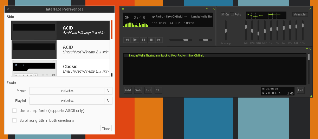Click the mini Play icon in playlist window
Image resolution: width=318 pixels, height=139 pixels.
coord(266,93)
